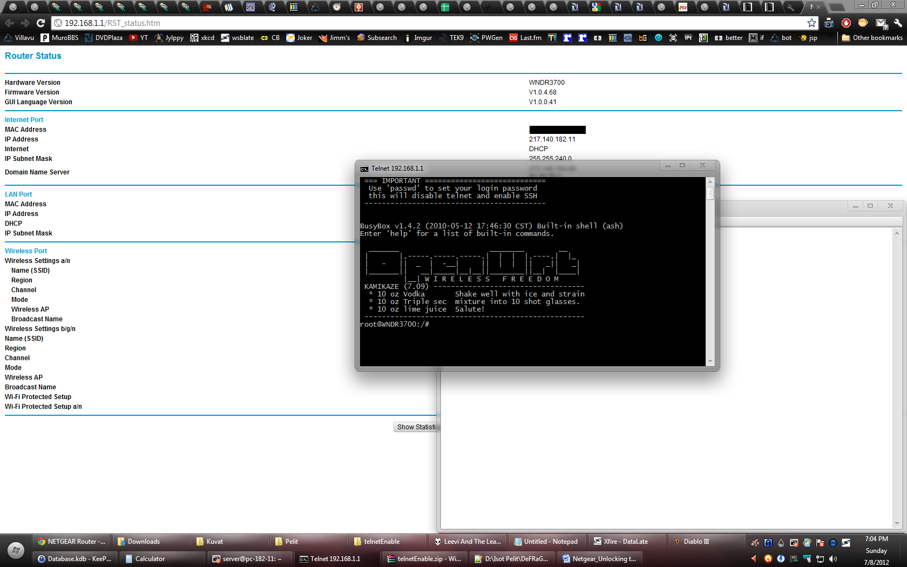Click the Router Status heading
The image size is (907, 567).
[33, 56]
